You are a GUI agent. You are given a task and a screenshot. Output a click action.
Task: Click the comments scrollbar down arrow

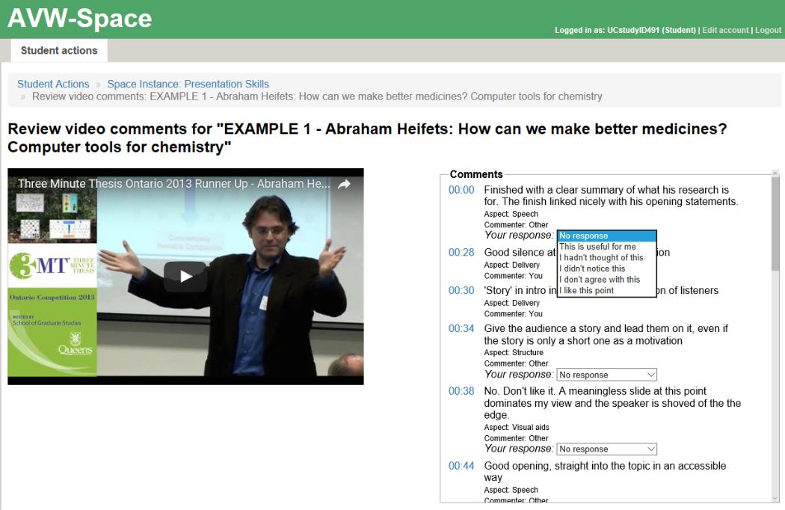(x=775, y=499)
